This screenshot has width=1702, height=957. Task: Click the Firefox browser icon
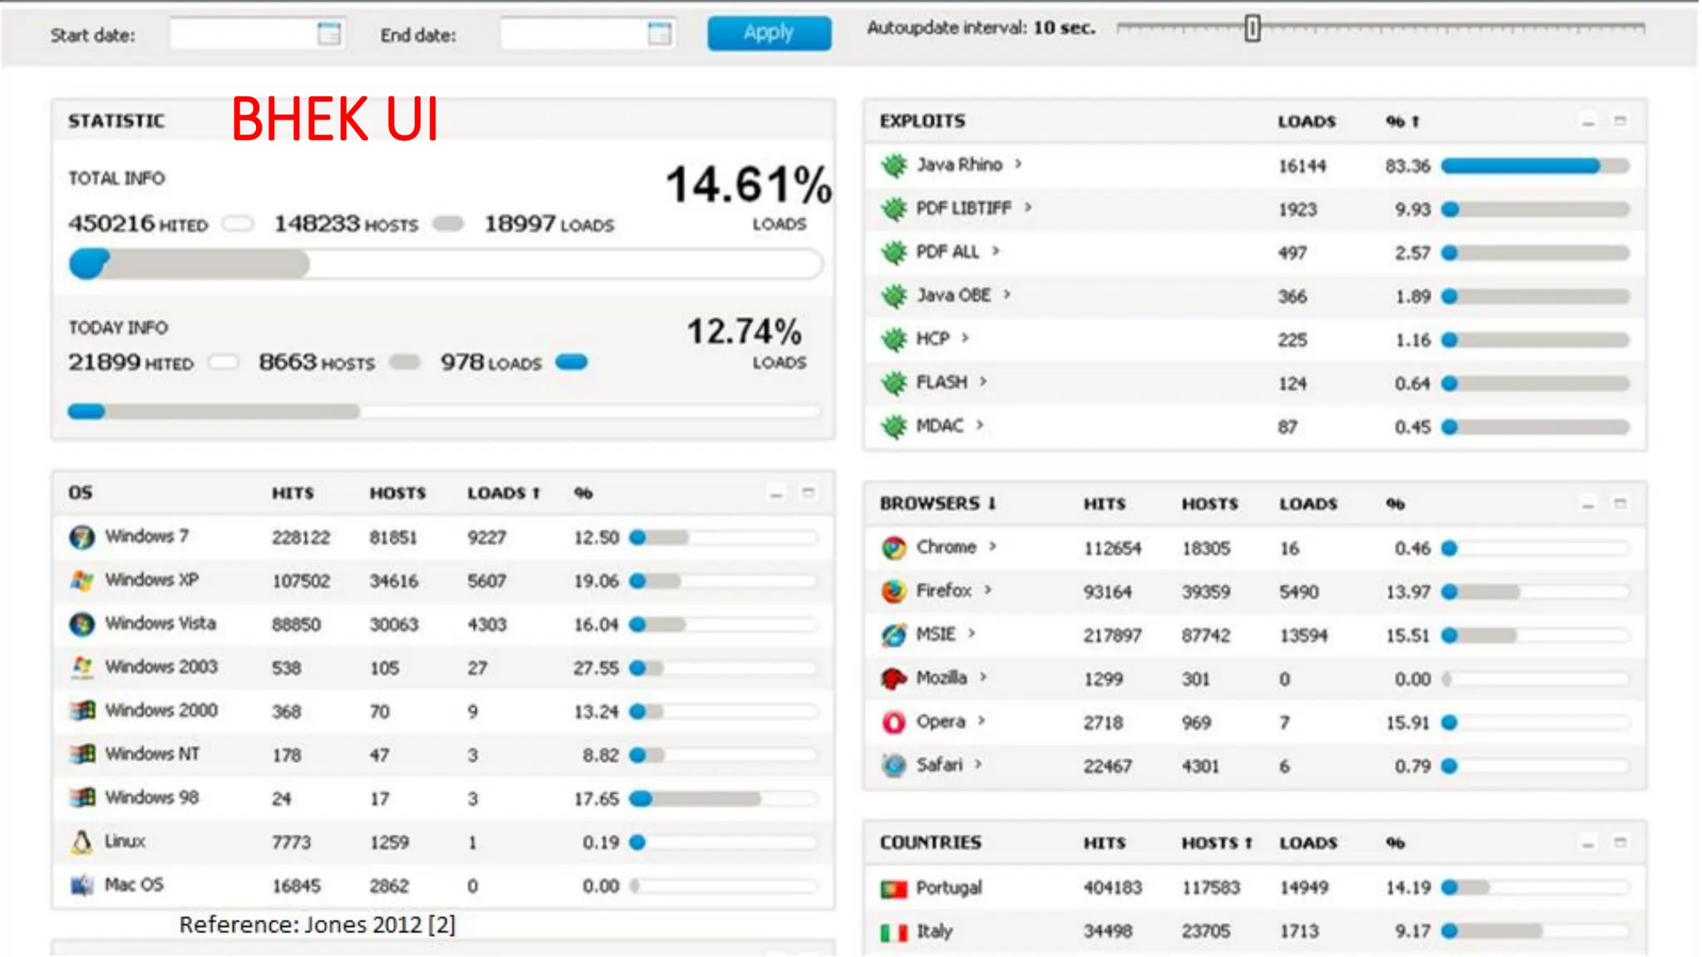pyautogui.click(x=894, y=591)
